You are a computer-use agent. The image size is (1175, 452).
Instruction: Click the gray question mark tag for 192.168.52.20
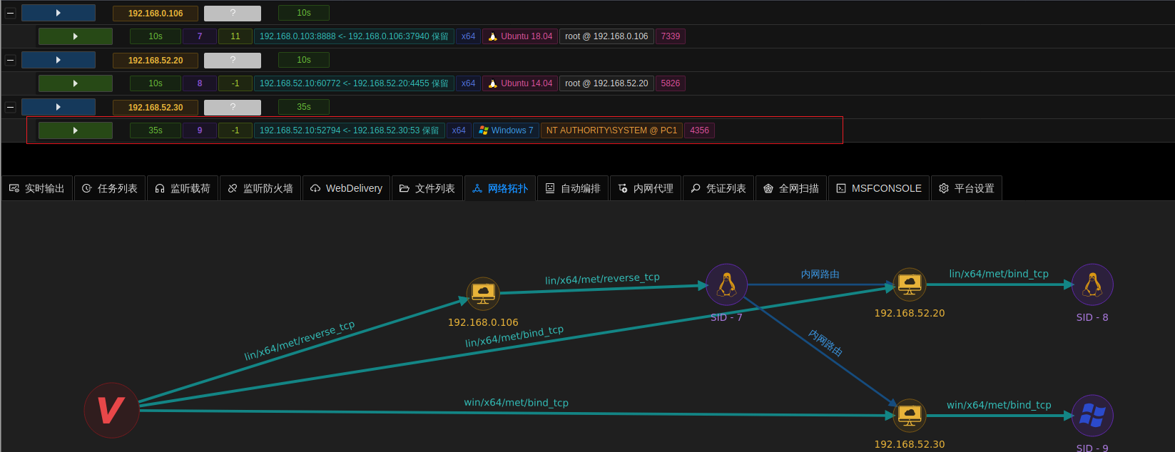pos(233,60)
